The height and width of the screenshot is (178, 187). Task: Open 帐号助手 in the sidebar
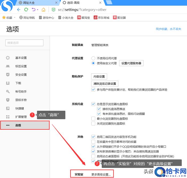(21, 92)
